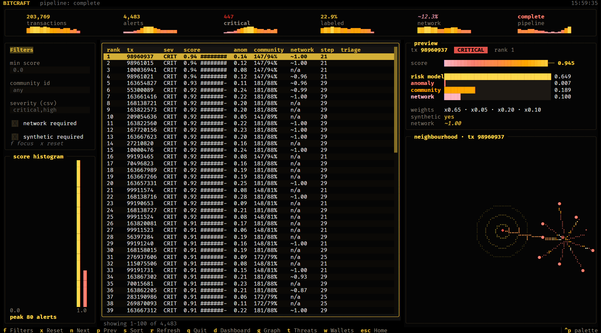Click the Filters shortcut in footer
The width and height of the screenshot is (601, 333).
(x=18, y=330)
